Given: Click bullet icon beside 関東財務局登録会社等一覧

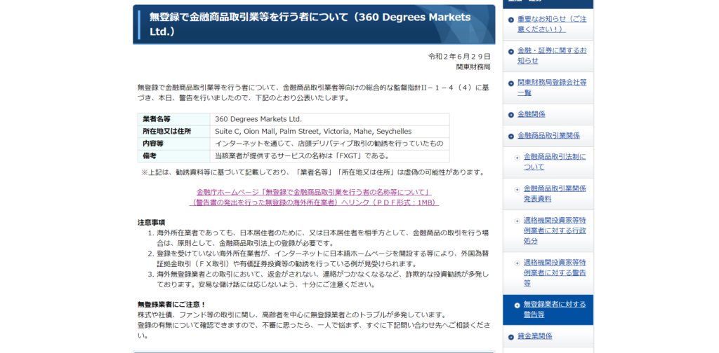Looking at the screenshot, I should [x=511, y=83].
